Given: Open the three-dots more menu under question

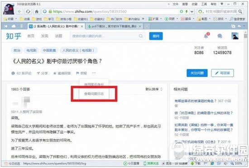Looking at the screenshot, I should [94, 73].
